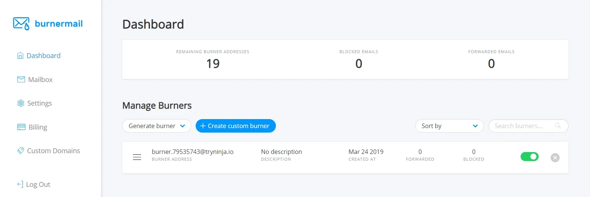Click the Log Out arrow icon

[20, 184]
